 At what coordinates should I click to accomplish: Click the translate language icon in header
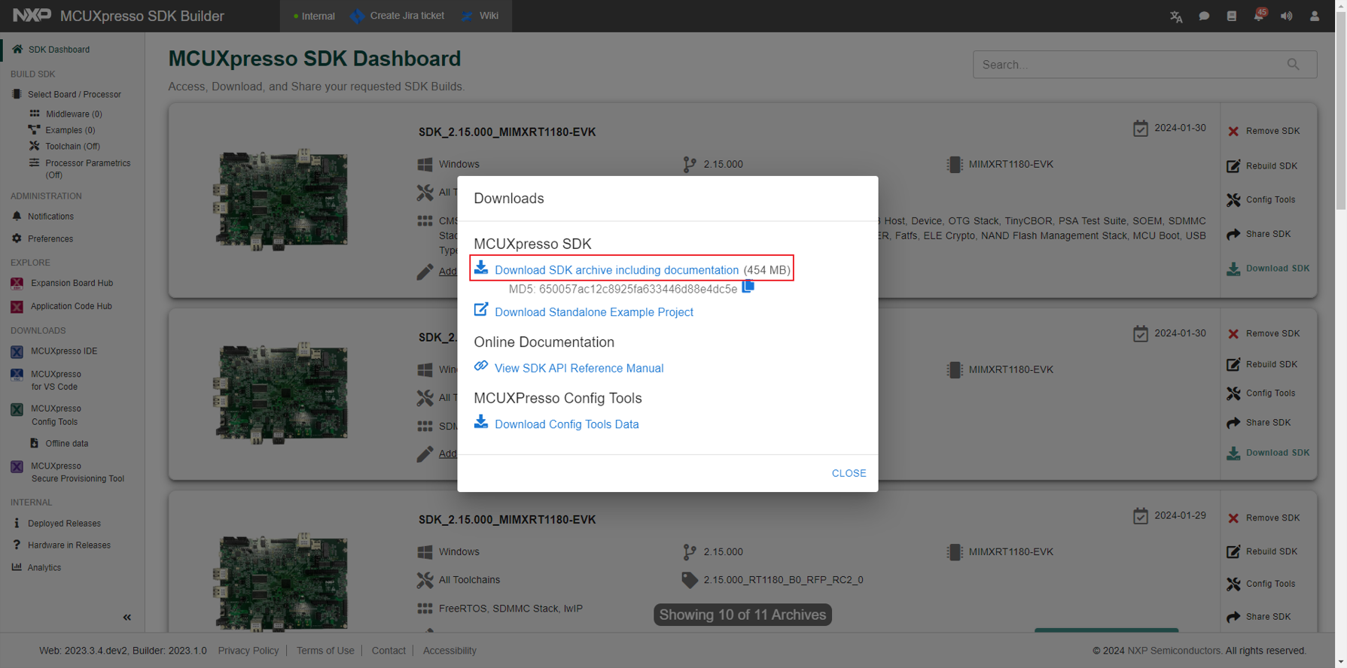pos(1176,17)
